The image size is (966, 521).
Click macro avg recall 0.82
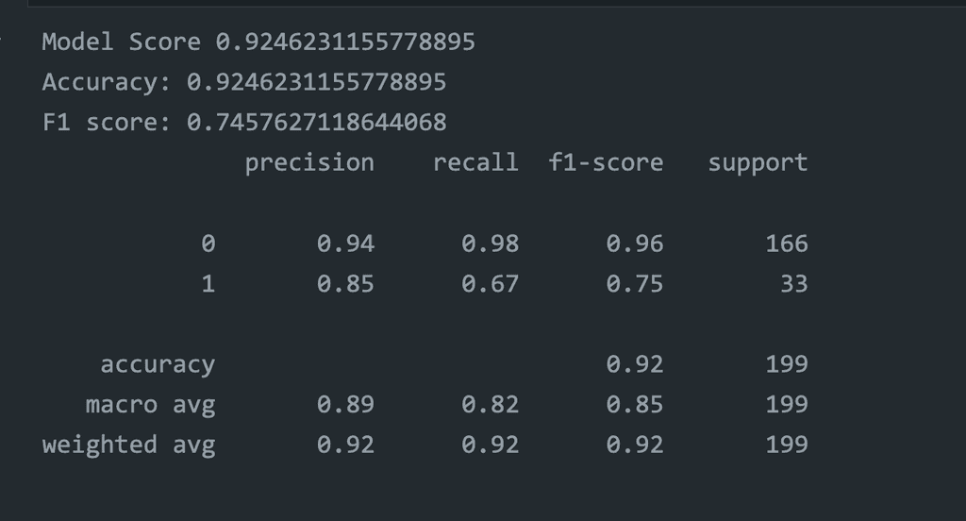tap(490, 405)
